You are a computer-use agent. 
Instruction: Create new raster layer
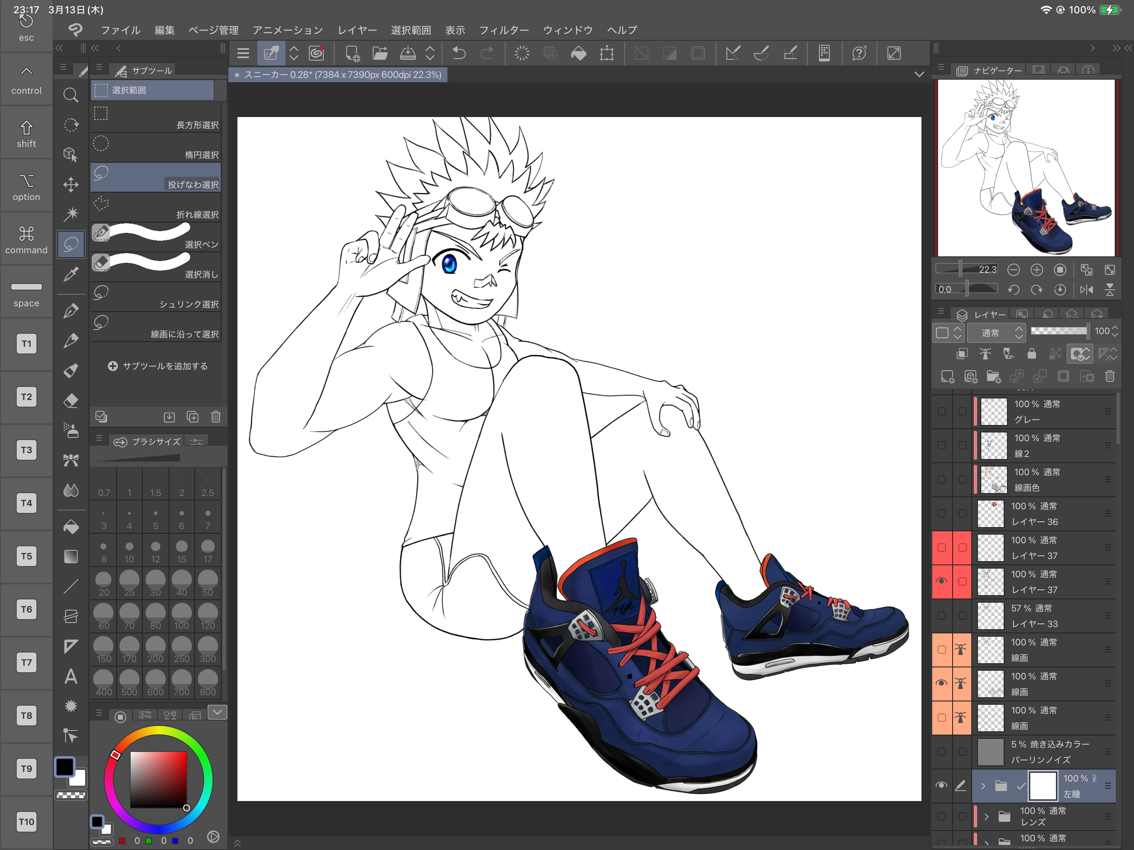(x=947, y=377)
